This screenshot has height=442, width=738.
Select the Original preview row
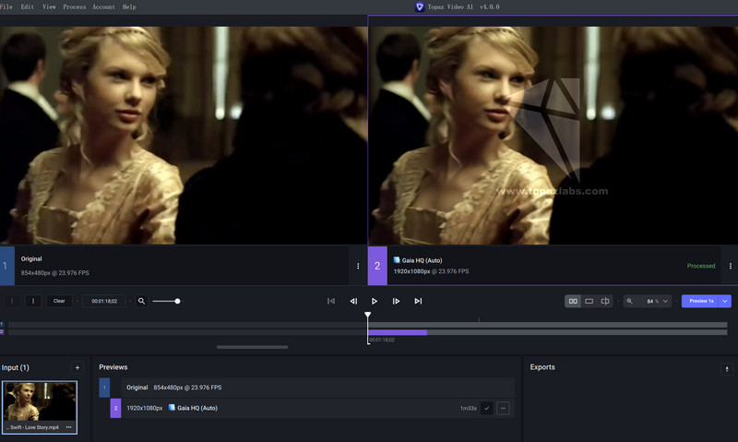tap(317, 388)
